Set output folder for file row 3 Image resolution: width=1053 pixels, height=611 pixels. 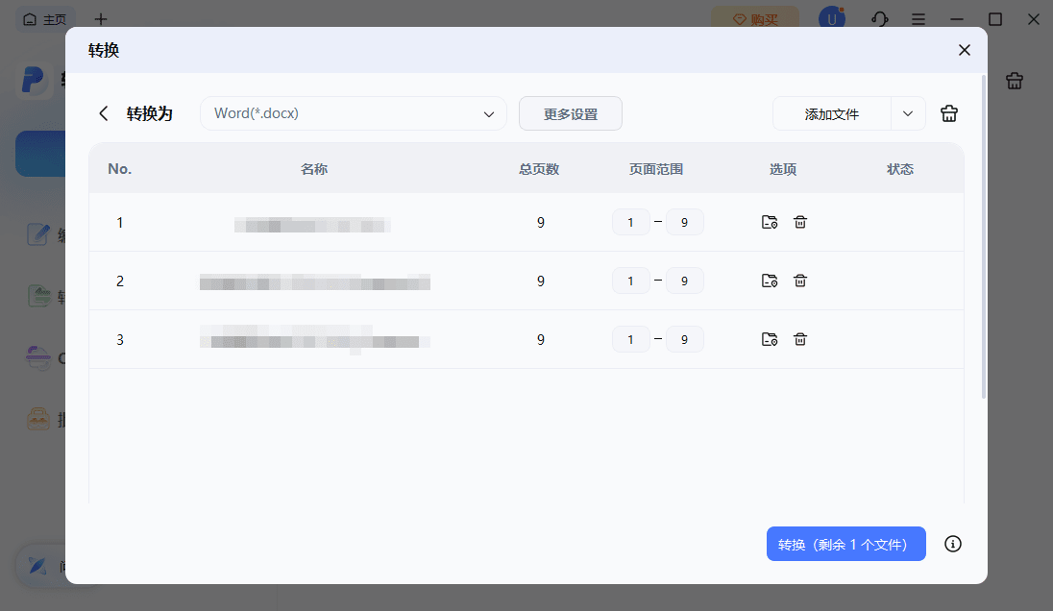770,339
